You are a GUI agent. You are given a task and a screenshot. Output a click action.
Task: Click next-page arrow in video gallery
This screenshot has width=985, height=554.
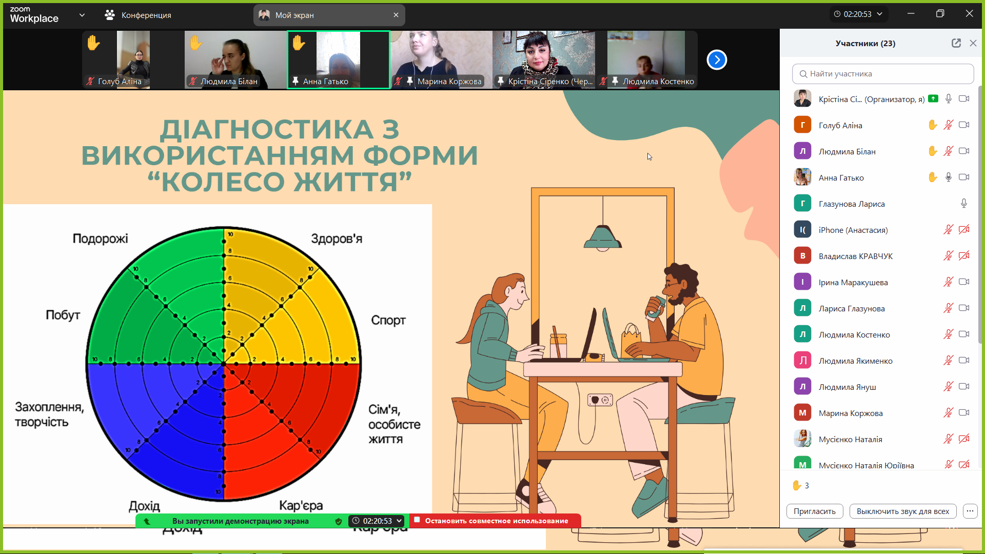(x=717, y=60)
